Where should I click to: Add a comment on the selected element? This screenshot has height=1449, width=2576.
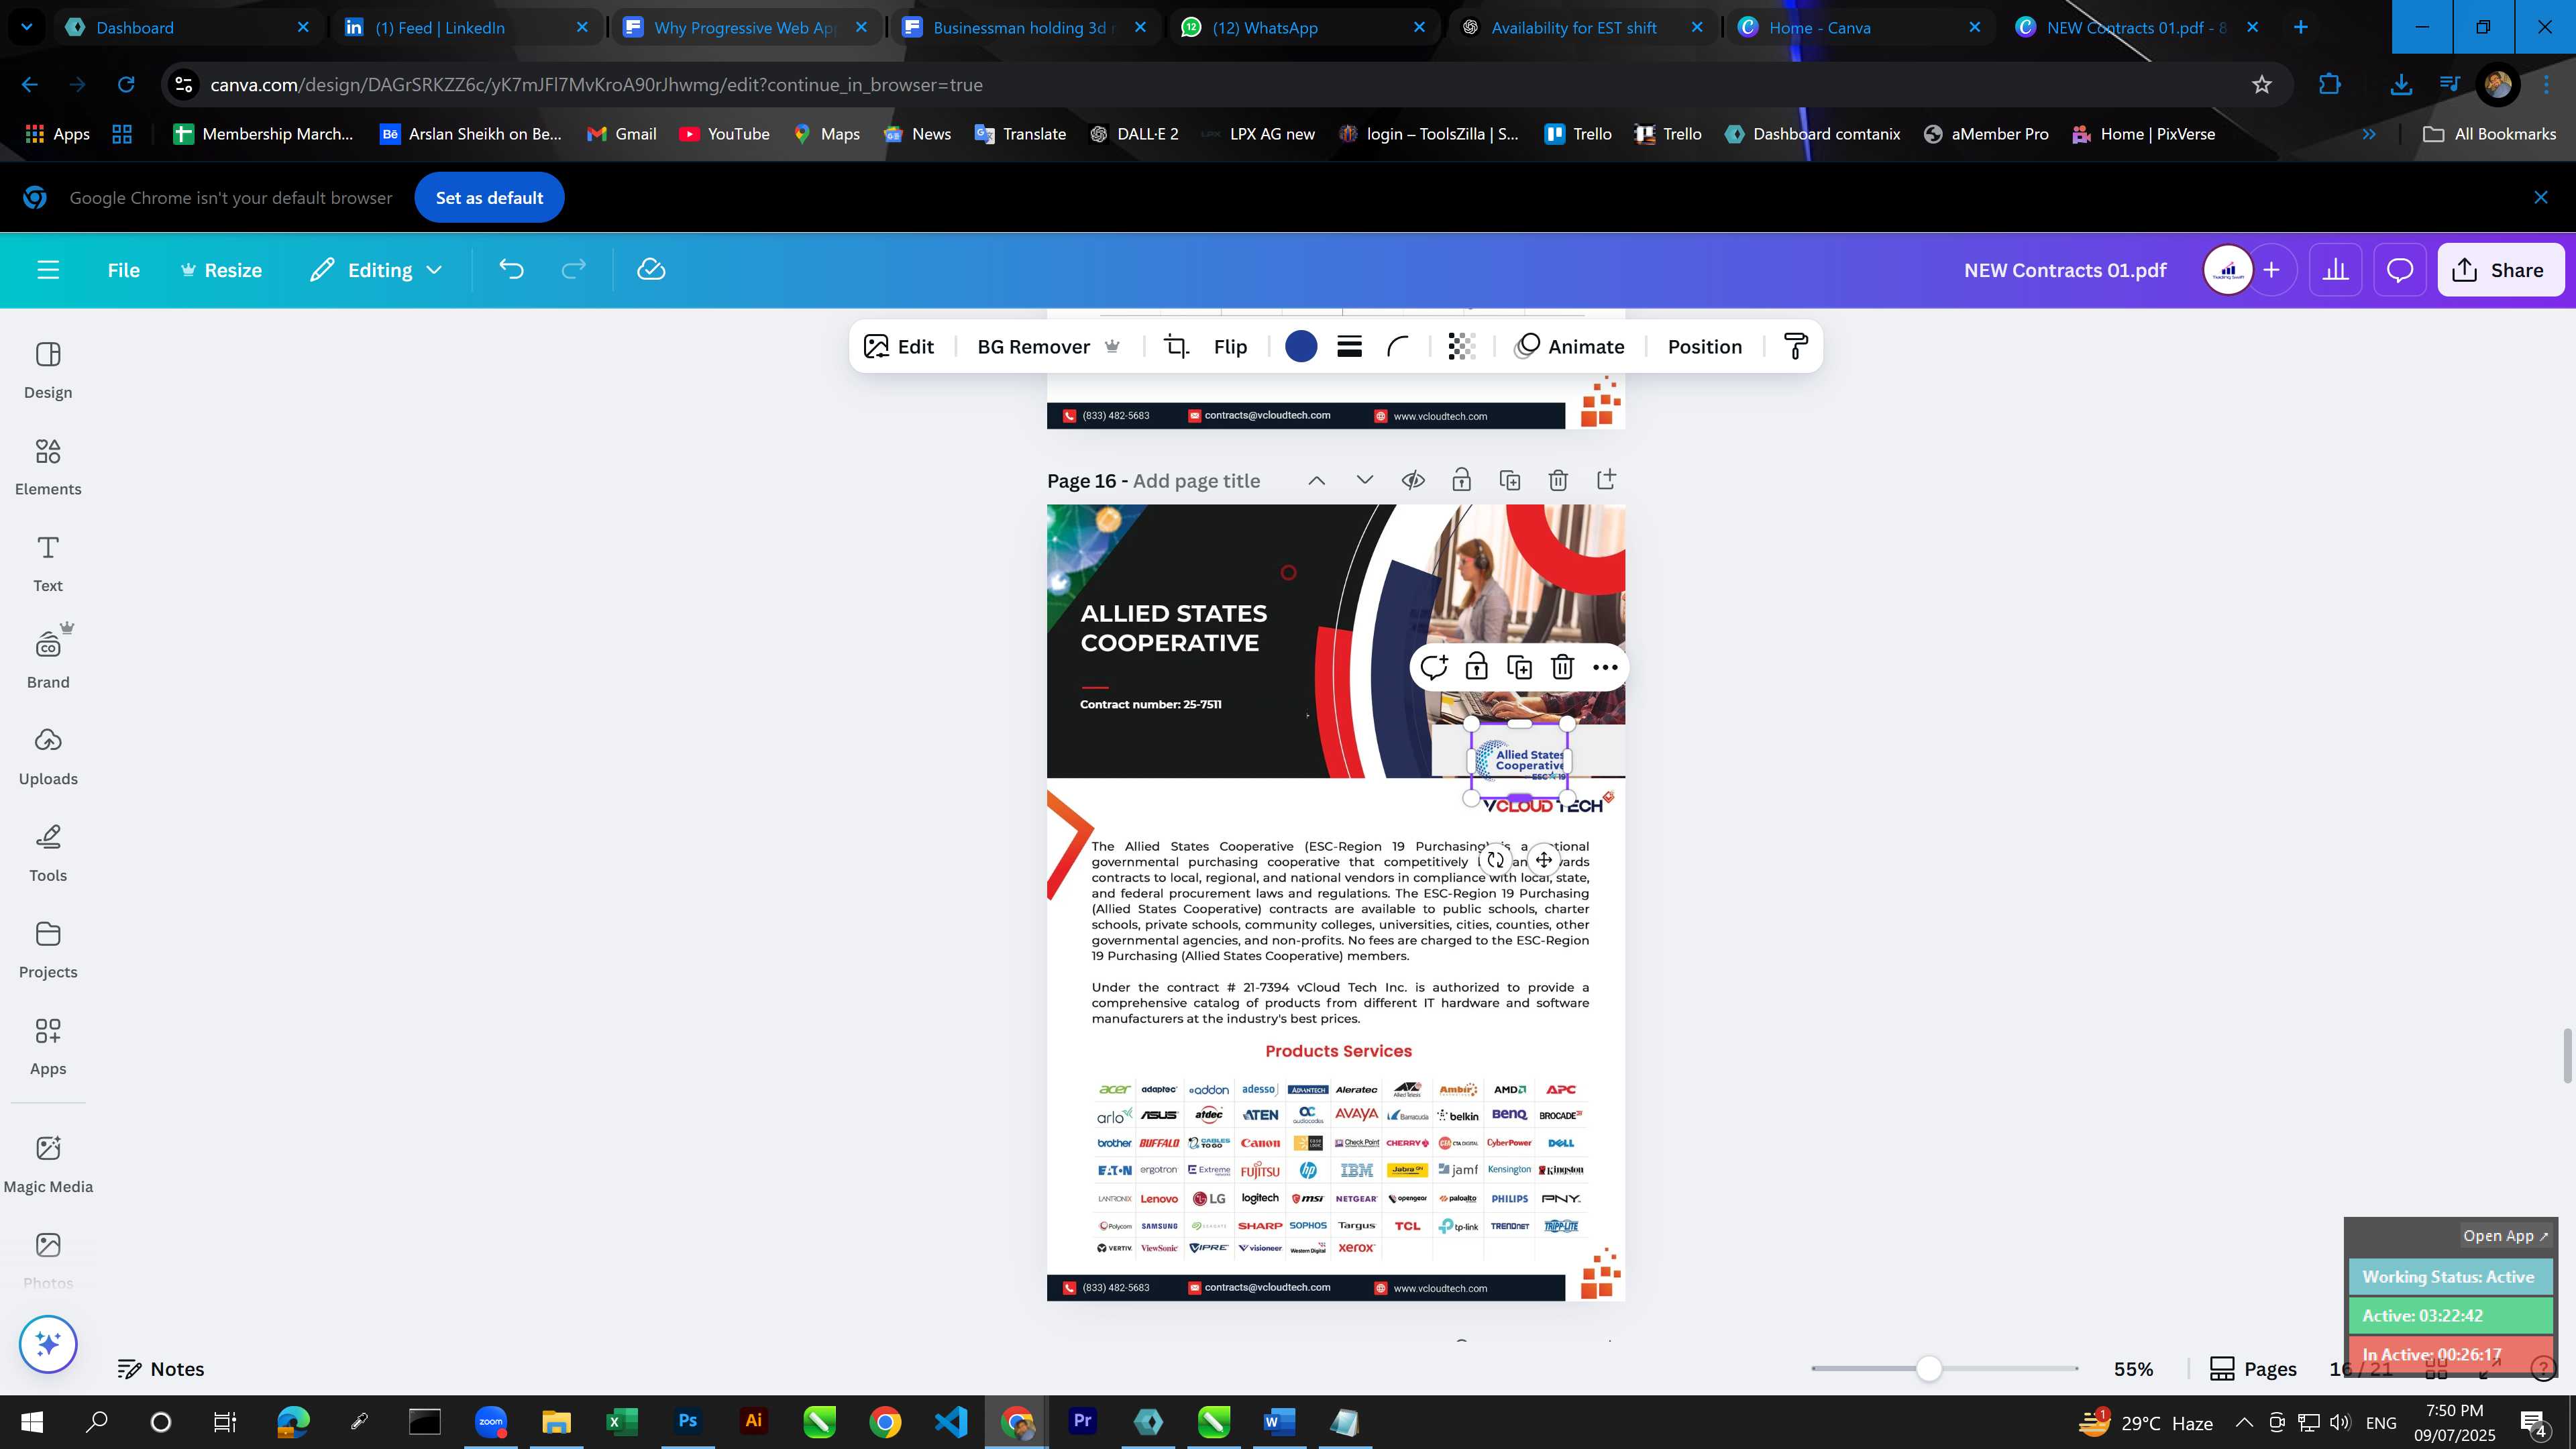point(1434,667)
